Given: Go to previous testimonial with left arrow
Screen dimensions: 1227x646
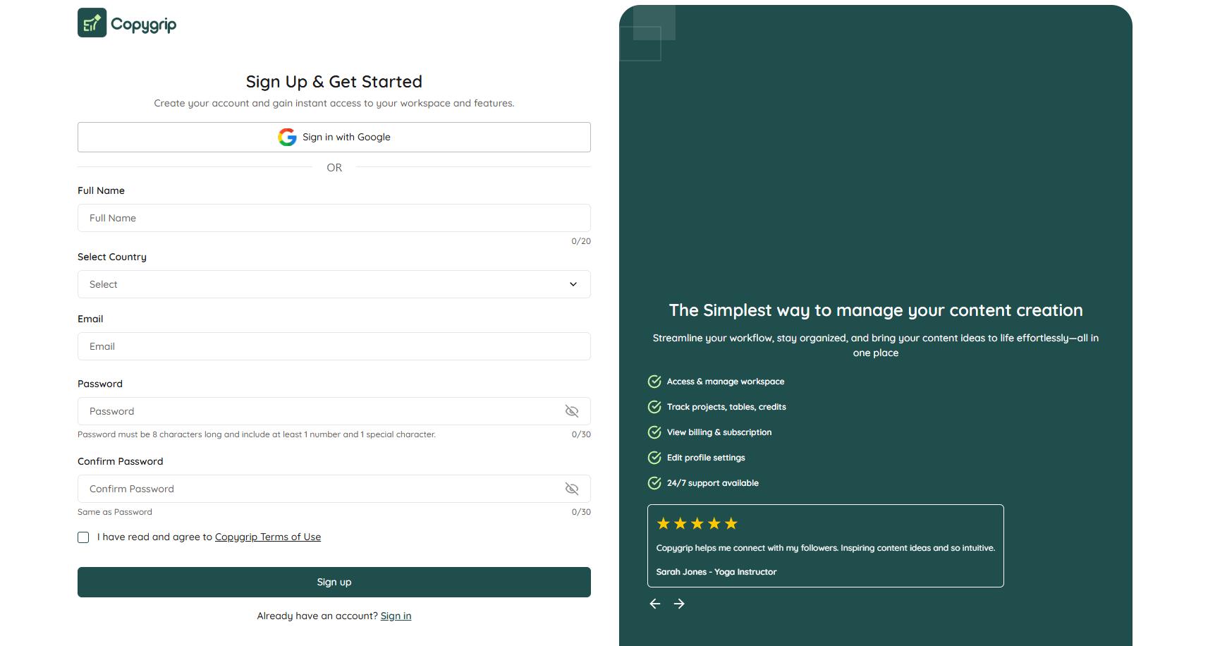Looking at the screenshot, I should point(655,604).
